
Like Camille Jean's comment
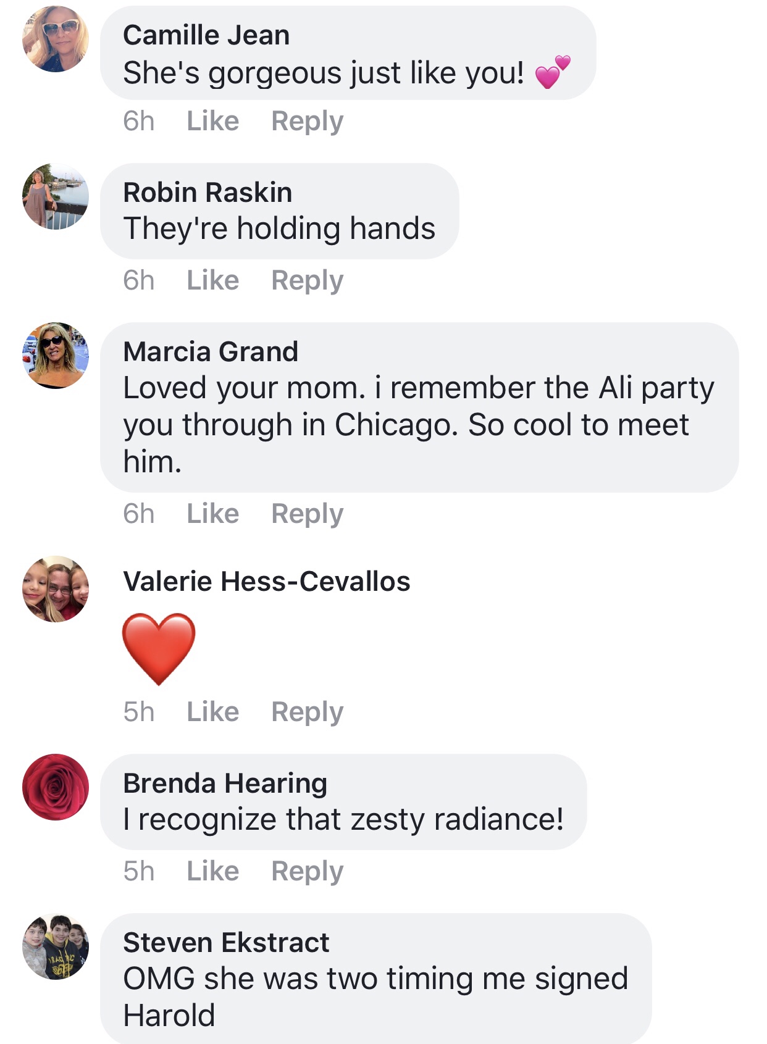pos(212,121)
